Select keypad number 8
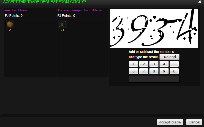 (154, 71)
